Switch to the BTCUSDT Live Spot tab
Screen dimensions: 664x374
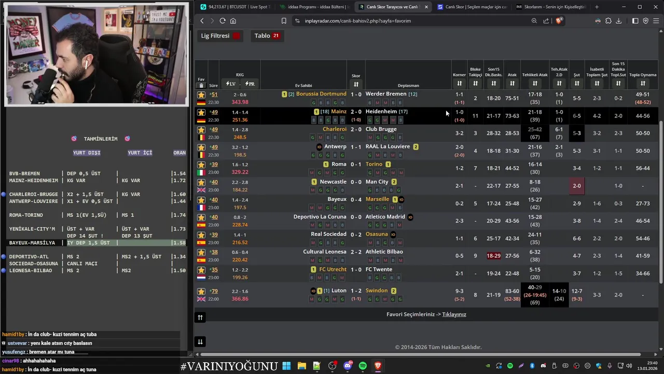pos(235,7)
